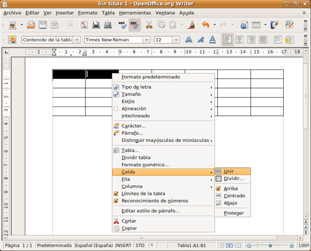Open the Times New Roman font dropdown
311x251 pixels.
(x=146, y=40)
